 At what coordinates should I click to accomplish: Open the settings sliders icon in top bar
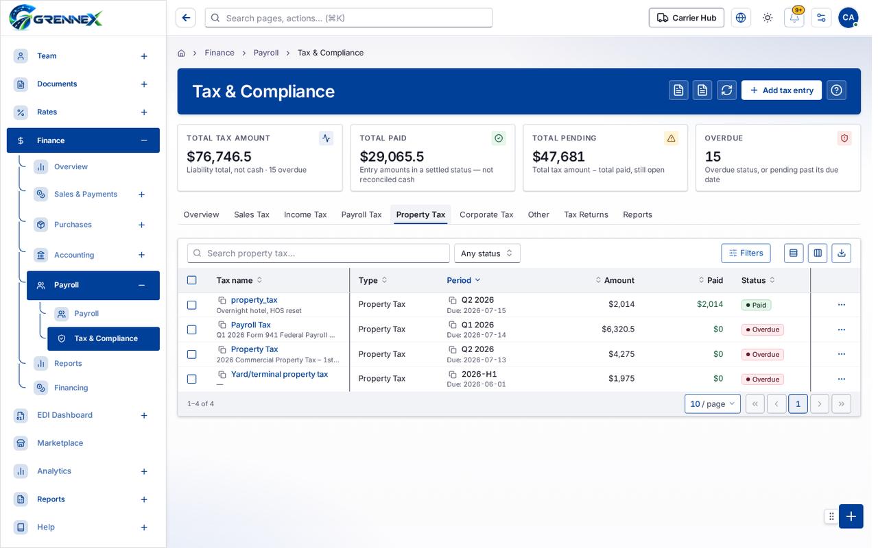tap(821, 18)
